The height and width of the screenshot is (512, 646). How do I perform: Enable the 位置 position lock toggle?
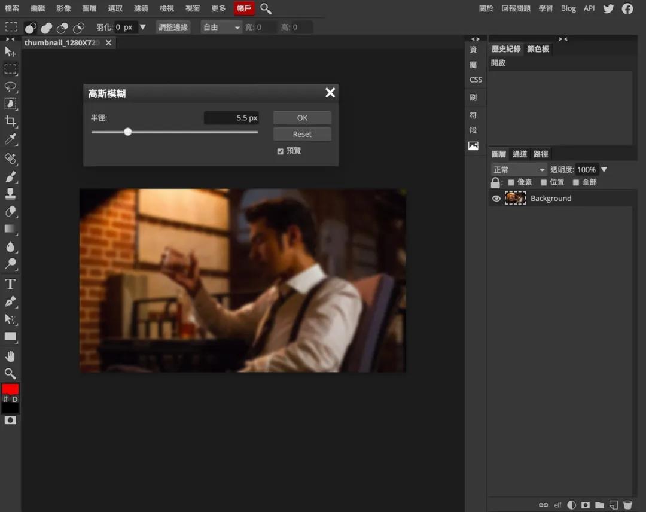click(543, 182)
